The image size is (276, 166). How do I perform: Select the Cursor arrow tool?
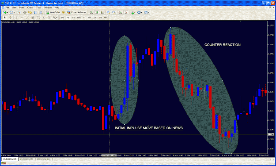(x=5, y=18)
